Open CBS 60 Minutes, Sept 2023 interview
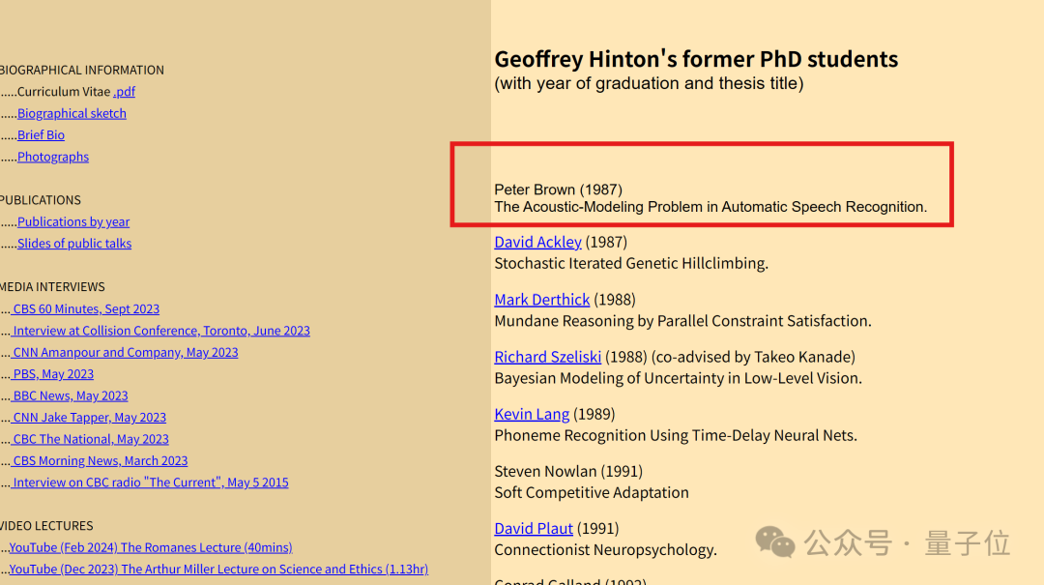The image size is (1044, 585). pyautogui.click(x=86, y=309)
